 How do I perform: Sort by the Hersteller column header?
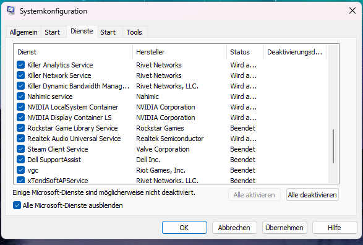point(180,52)
